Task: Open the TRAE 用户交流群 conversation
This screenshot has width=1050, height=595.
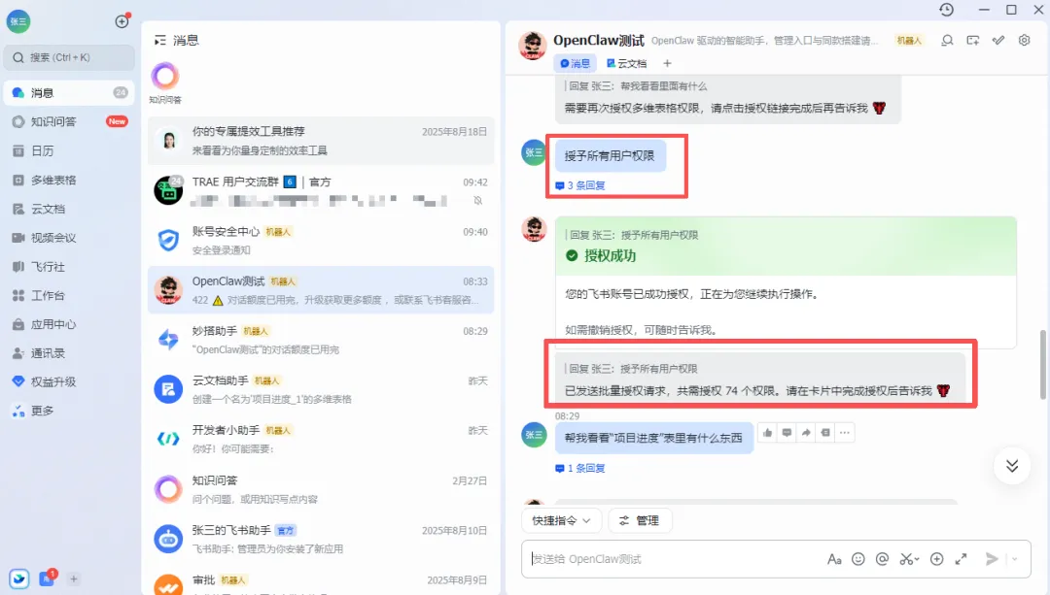Action: point(321,191)
